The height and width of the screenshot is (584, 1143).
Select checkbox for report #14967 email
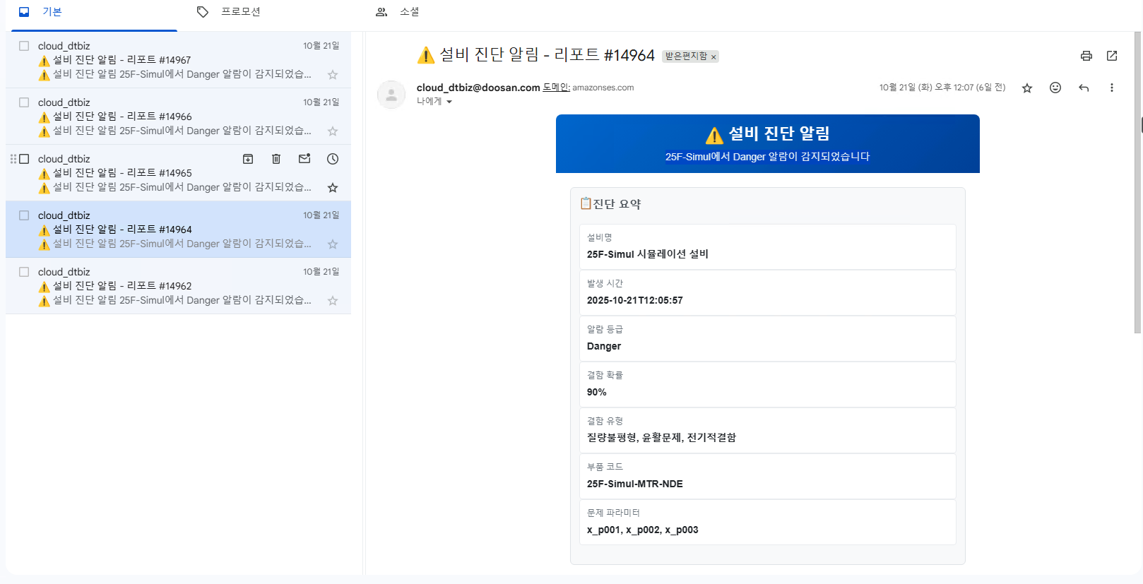[24, 46]
